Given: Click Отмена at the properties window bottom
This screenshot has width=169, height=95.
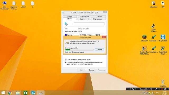Looking at the screenshot, I should pyautogui.click(x=91, y=70).
